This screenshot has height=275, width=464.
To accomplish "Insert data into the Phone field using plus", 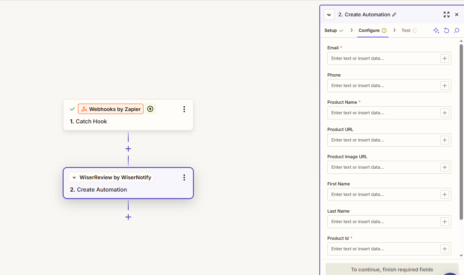I will pos(445,86).
